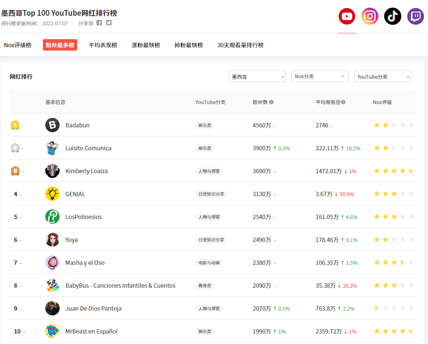Open Luisito Comunica channel link

[x=88, y=148]
